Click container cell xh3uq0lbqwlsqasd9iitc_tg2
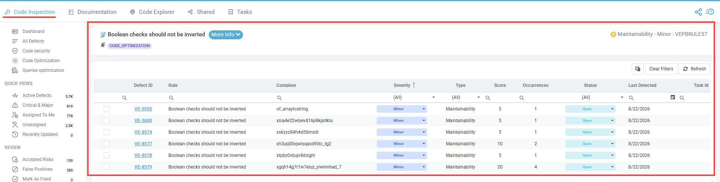Viewport: 720px width, 182px height. [x=304, y=144]
